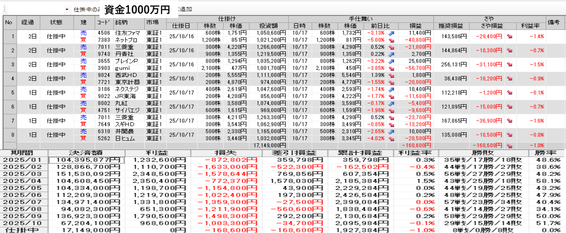Click the toolbar grip handle at far left
Screen dimensions: 566x233
click(x=4, y=9)
